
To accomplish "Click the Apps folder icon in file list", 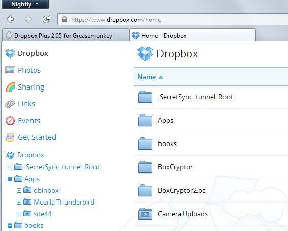I will click(x=145, y=120).
